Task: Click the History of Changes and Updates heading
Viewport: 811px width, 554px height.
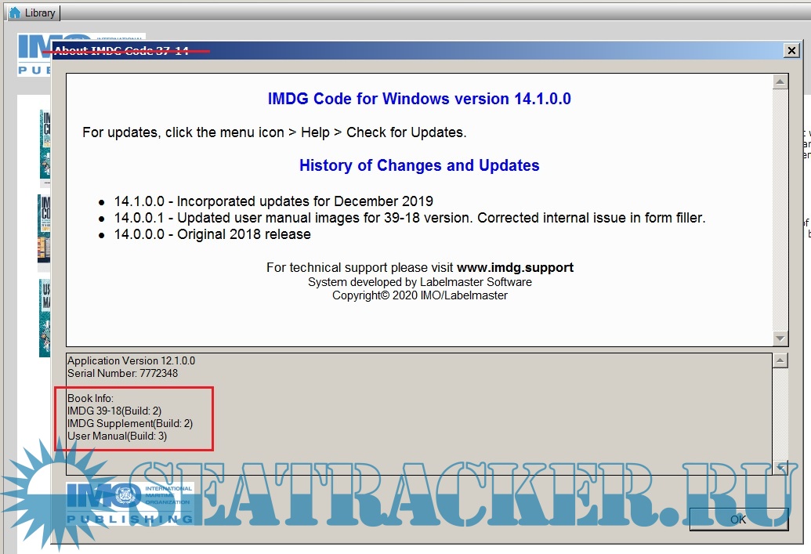Action: pyautogui.click(x=419, y=166)
